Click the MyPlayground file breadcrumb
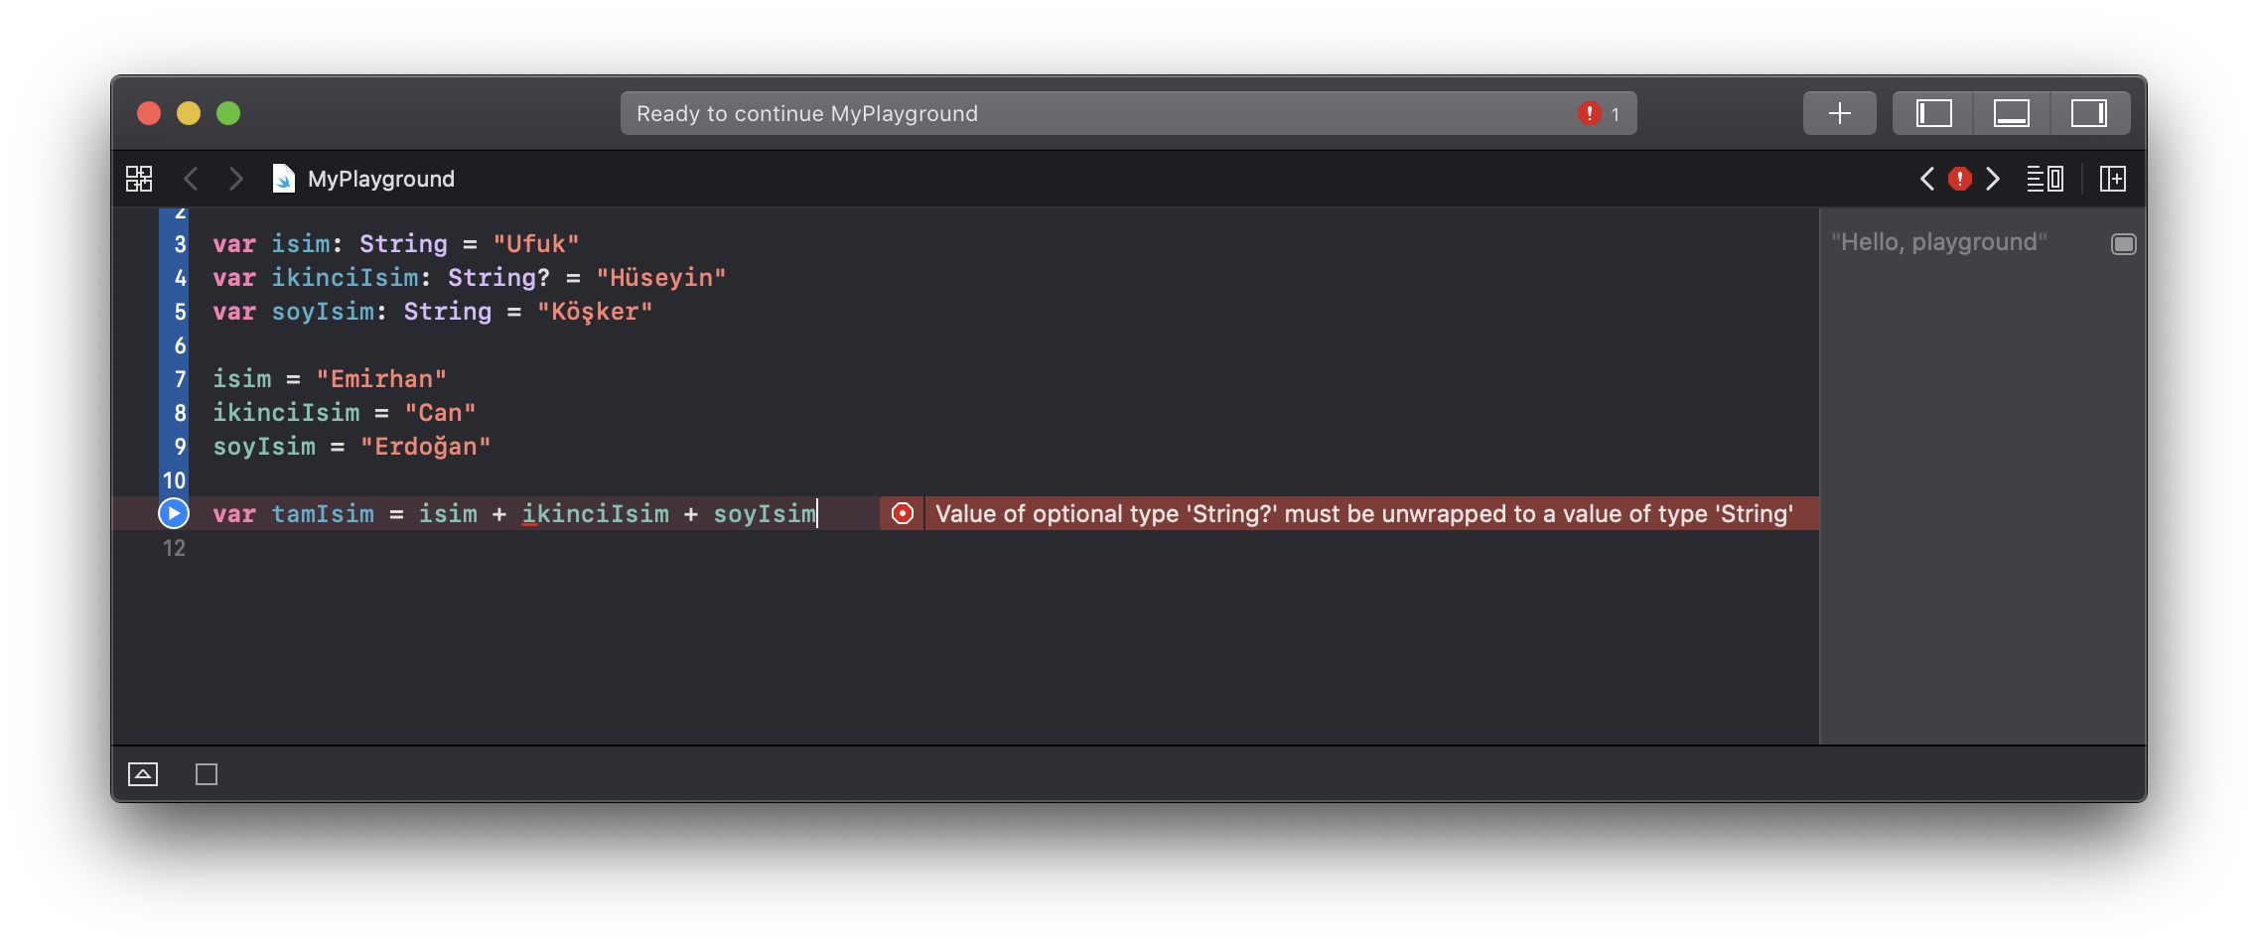Image resolution: width=2258 pixels, height=949 pixels. pyautogui.click(x=364, y=179)
